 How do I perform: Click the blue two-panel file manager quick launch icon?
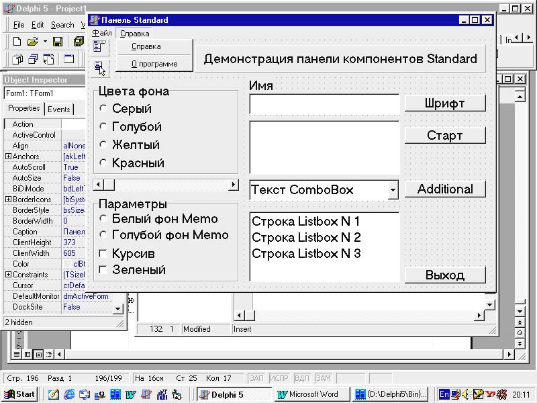[115, 394]
